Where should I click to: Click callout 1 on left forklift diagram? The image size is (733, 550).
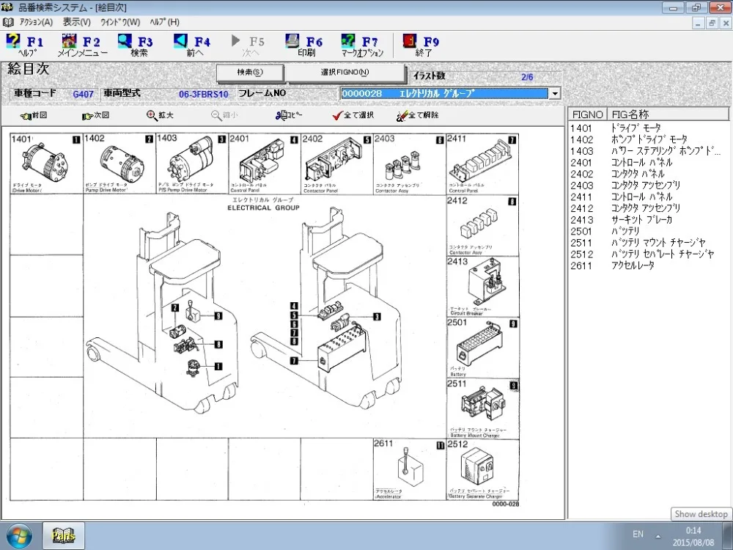[218, 366]
